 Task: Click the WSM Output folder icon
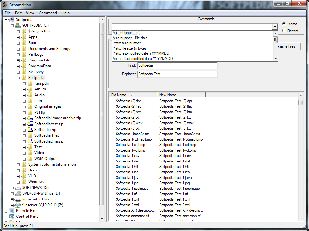point(30,159)
